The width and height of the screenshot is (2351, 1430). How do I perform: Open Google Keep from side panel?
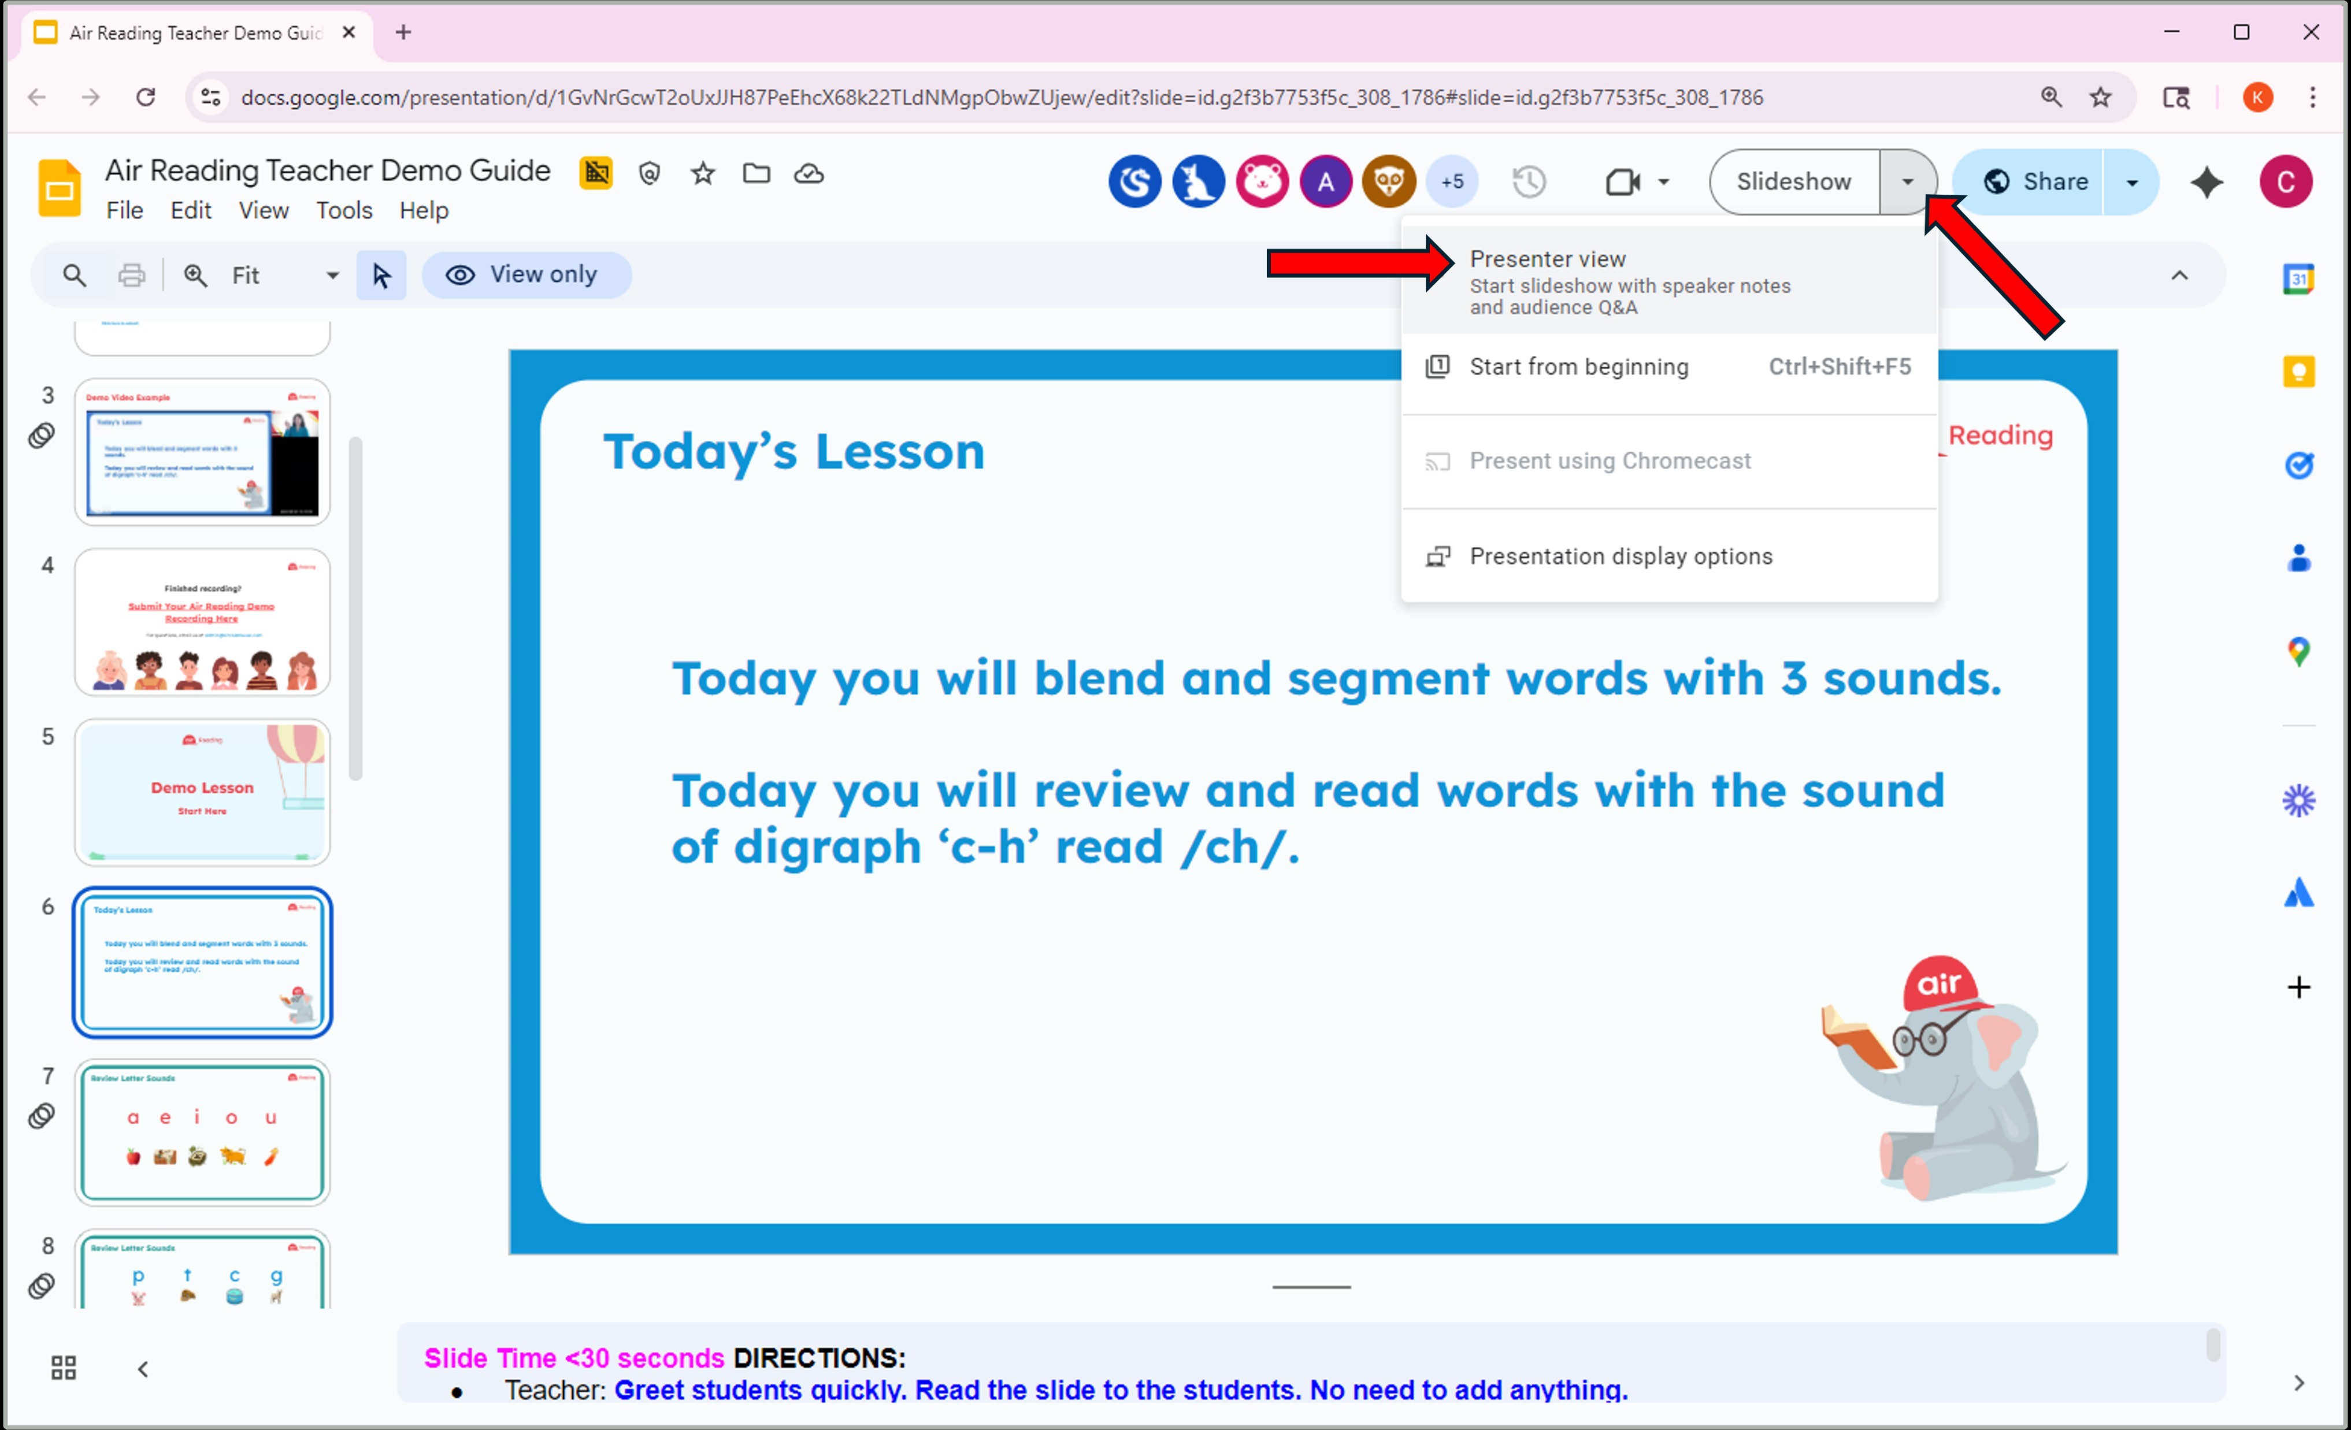click(2298, 371)
